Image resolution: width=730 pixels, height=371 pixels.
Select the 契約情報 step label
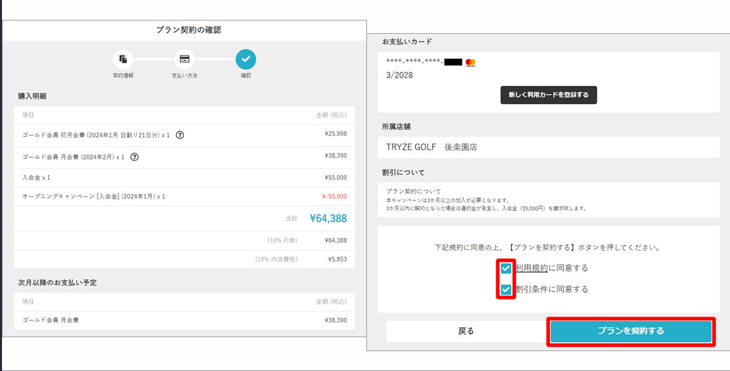pyautogui.click(x=123, y=76)
